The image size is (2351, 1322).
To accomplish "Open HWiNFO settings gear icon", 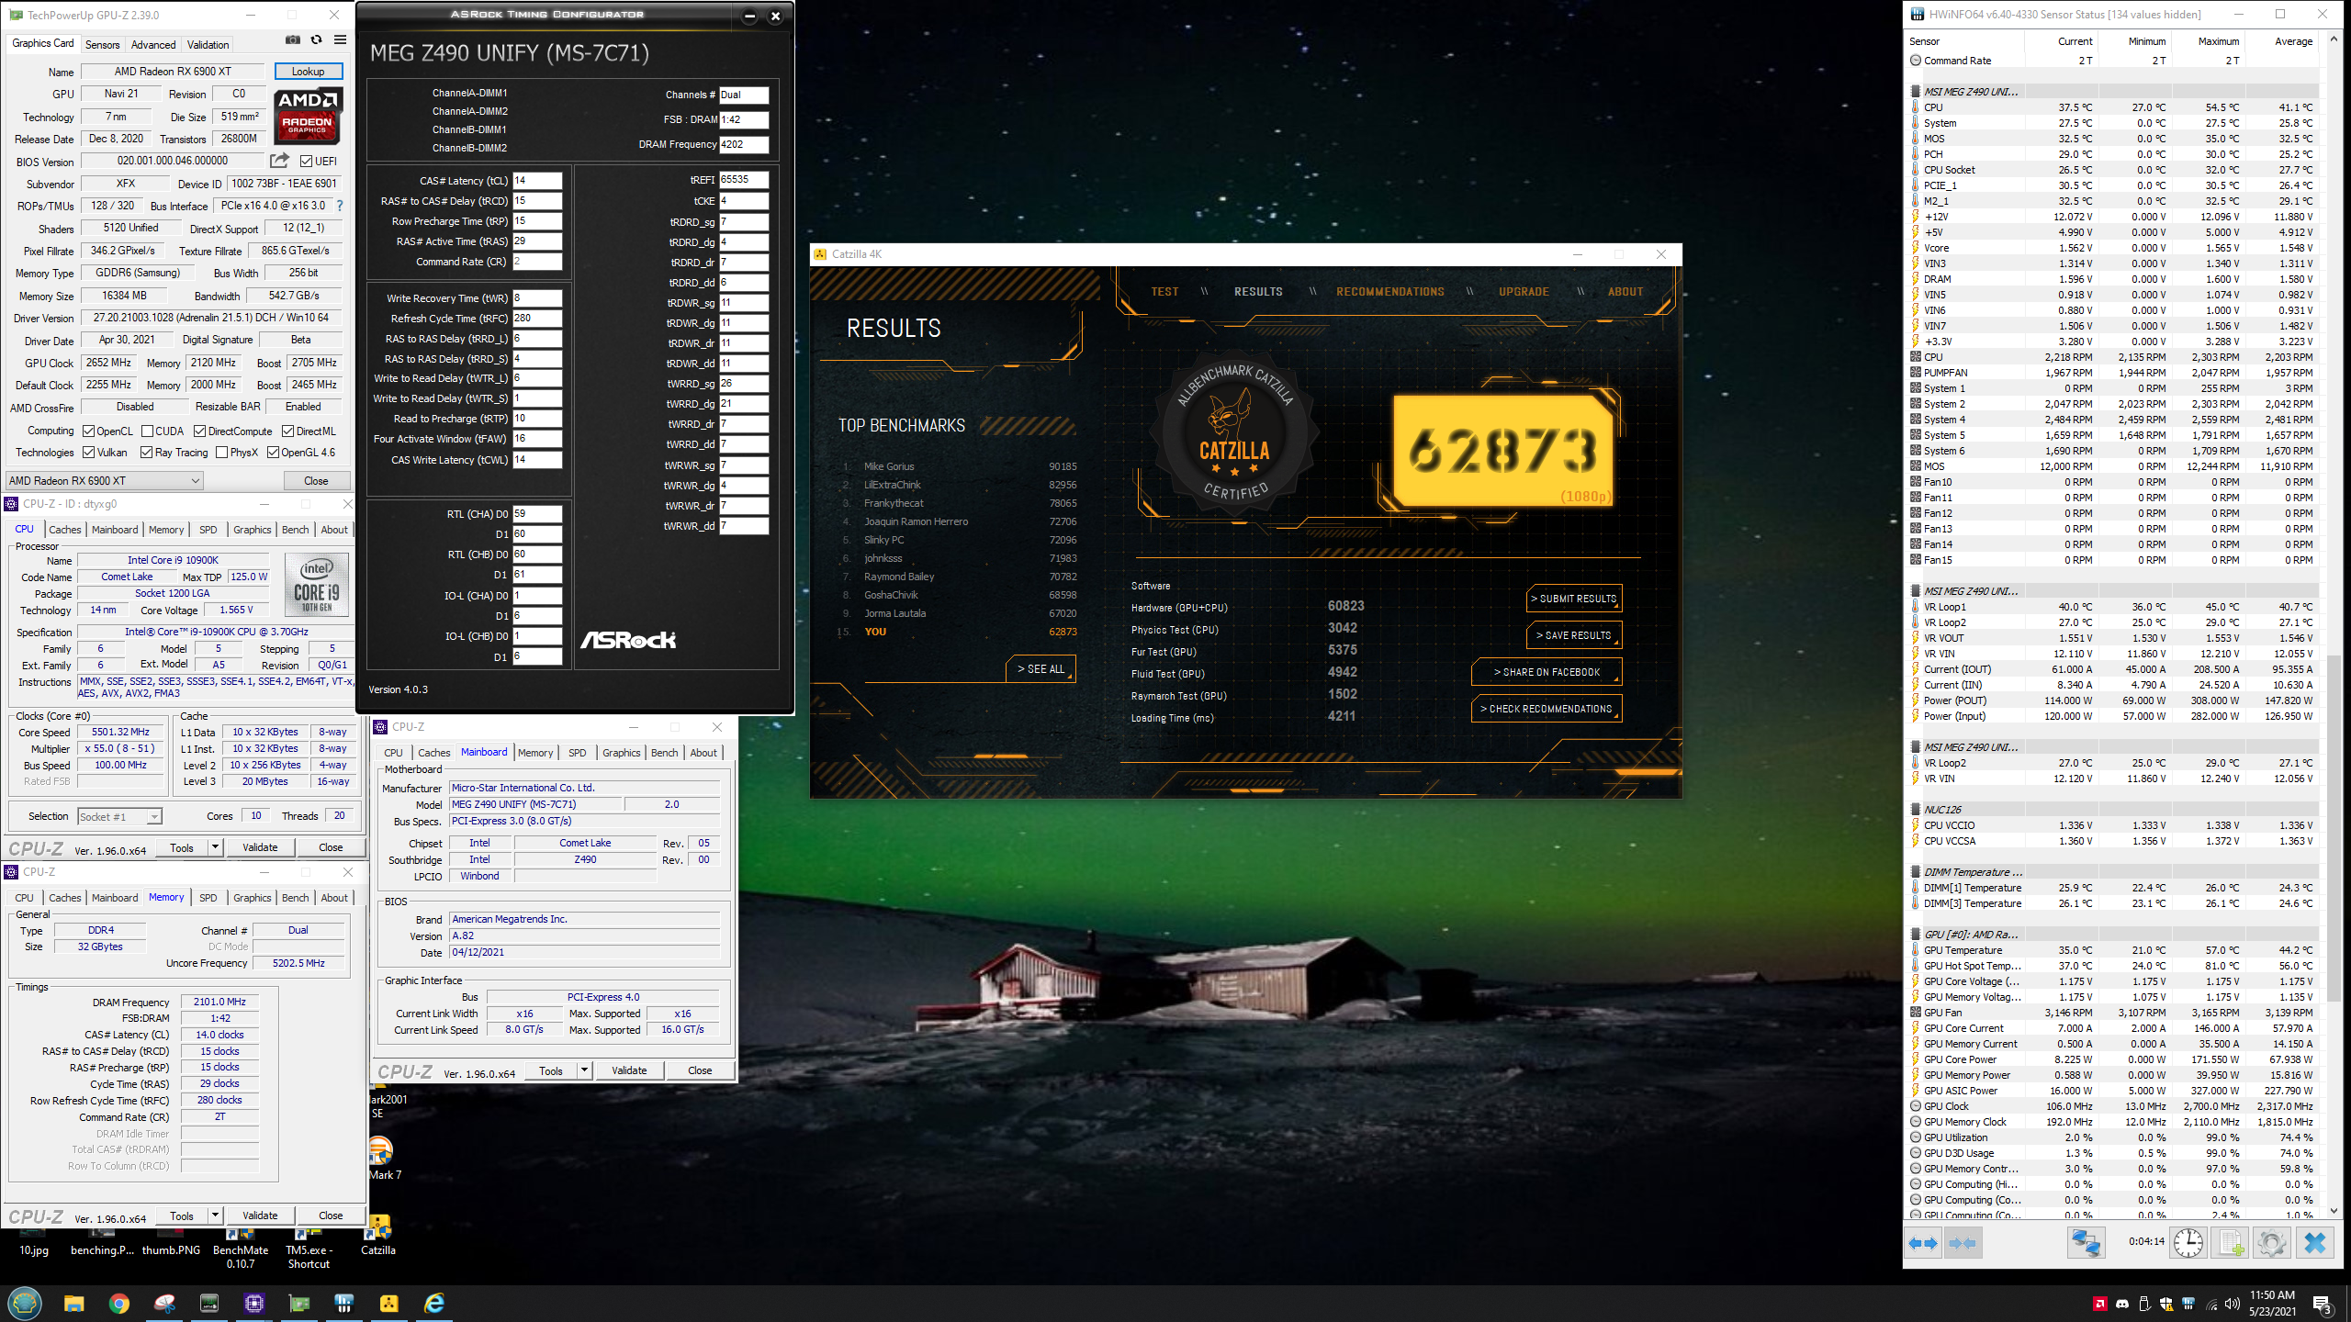I will pos(2271,1243).
